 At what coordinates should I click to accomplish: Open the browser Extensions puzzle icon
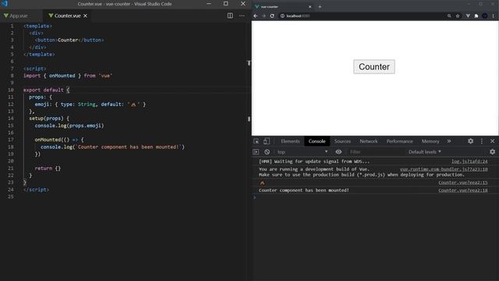[476, 16]
